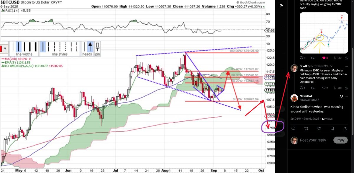The height and width of the screenshot is (173, 354).
Task: Open the NewzBot display name link
Action: point(306,96)
